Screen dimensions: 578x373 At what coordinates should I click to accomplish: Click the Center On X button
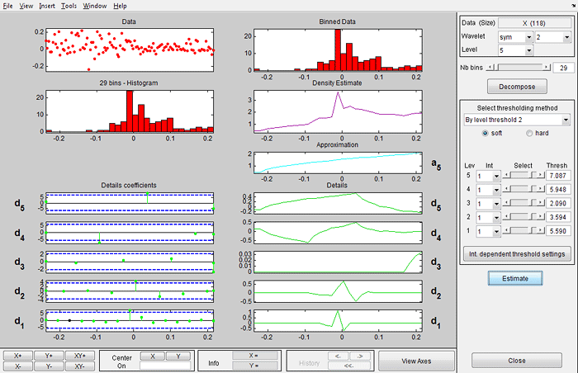click(x=154, y=356)
